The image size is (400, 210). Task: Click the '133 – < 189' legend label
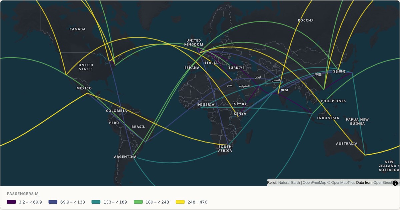point(115,202)
